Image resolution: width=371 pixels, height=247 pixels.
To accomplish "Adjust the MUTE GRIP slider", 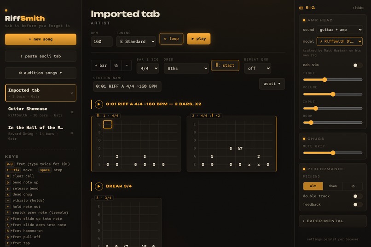I will 333,153.
